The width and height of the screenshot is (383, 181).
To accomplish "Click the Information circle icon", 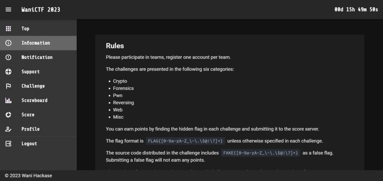I will click(x=8, y=43).
